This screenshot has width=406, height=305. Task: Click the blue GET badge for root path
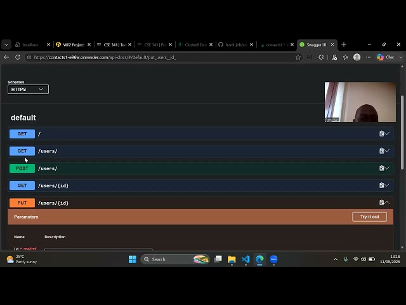[22, 134]
